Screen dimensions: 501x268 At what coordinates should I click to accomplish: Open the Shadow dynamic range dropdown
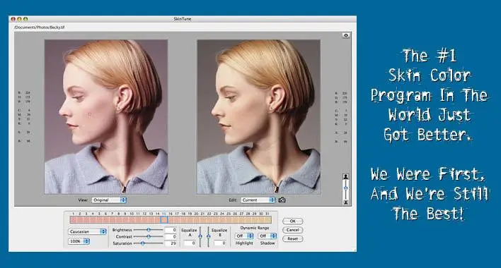[267, 236]
